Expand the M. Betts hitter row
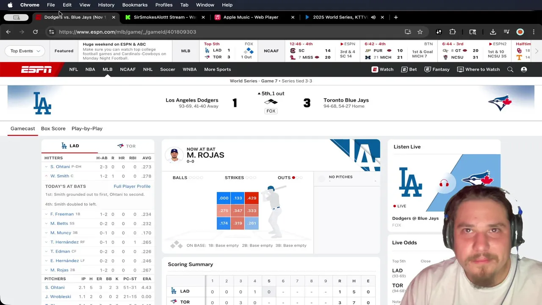Viewport: 542px width, 305px height. tap(46, 224)
